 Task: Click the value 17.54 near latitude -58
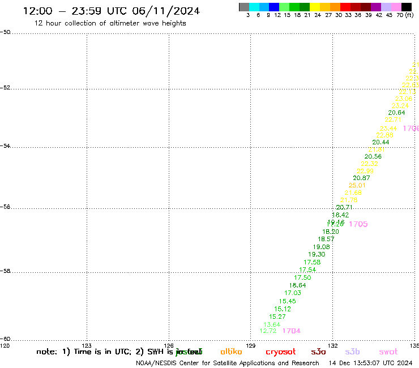point(307,270)
